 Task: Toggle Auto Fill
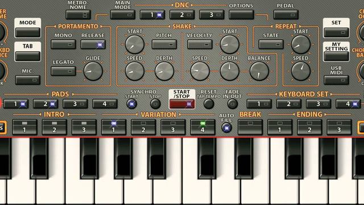pyautogui.click(x=226, y=128)
